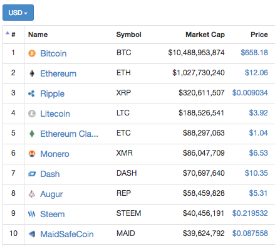Sort table by Symbol column header

(x=128, y=35)
